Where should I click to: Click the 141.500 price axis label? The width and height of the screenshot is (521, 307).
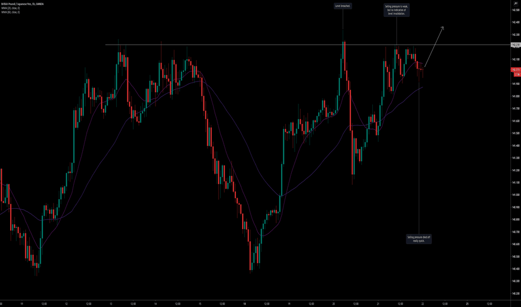tap(515, 133)
